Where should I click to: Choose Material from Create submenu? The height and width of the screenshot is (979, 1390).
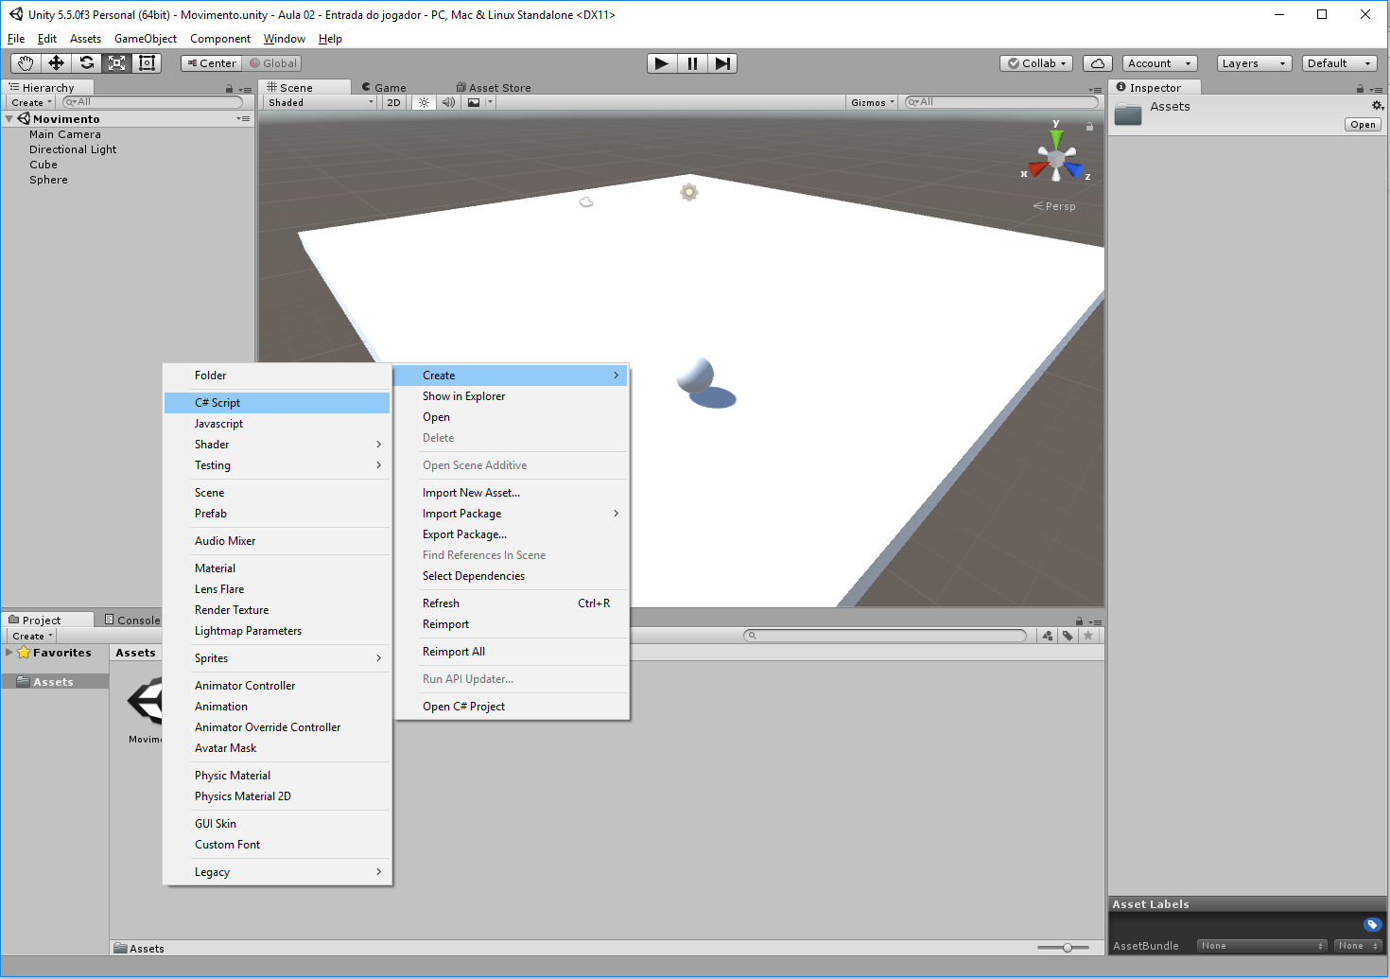click(x=277, y=568)
